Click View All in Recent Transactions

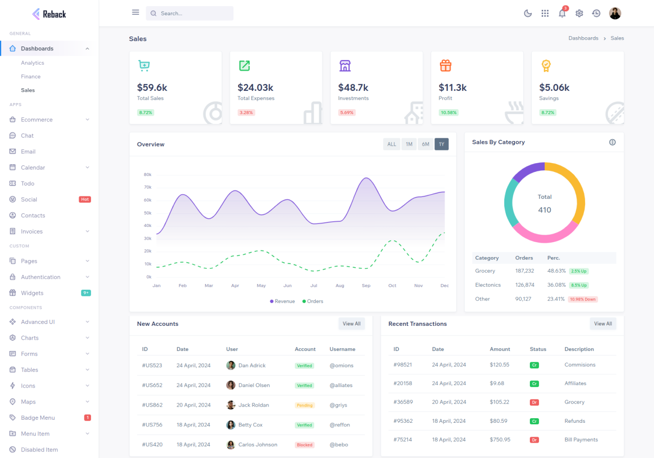pos(603,324)
